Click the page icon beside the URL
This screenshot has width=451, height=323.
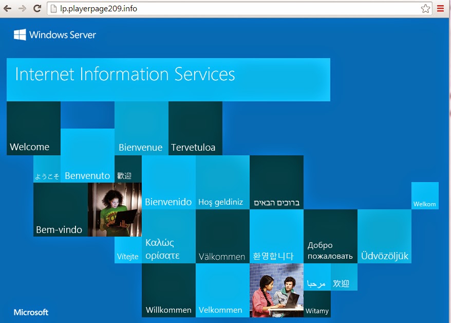[53, 9]
